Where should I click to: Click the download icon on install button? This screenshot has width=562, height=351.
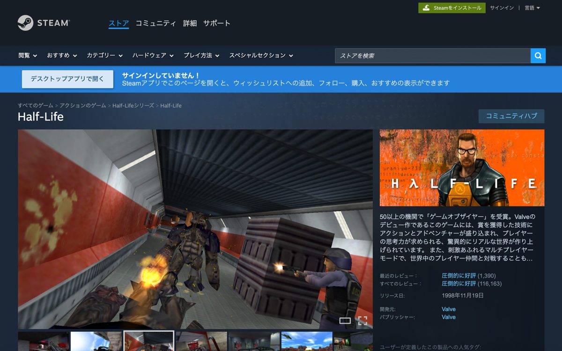tap(426, 8)
